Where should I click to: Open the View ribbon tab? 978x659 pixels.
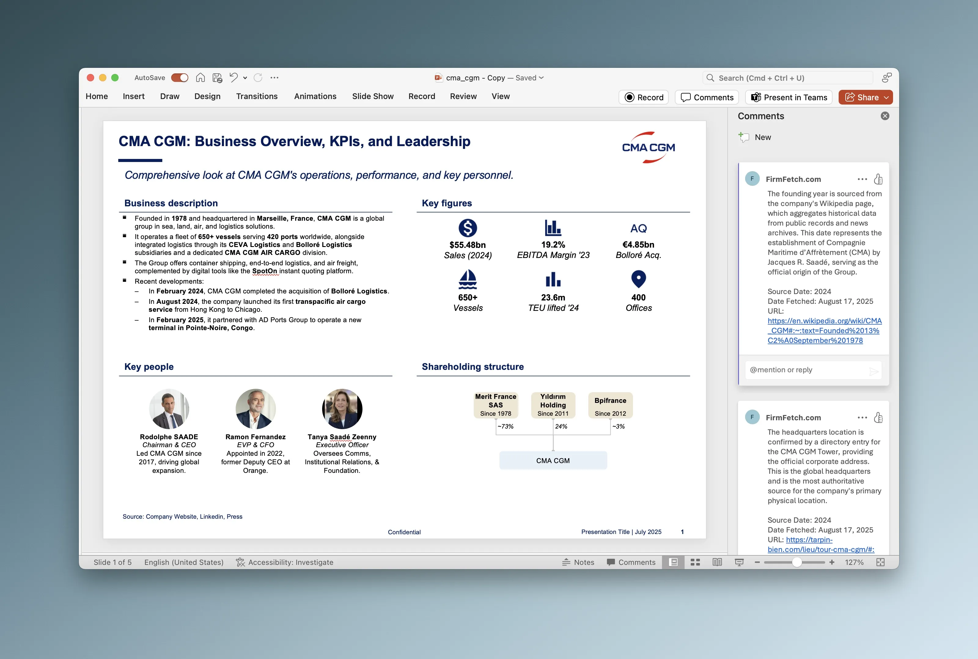click(501, 96)
